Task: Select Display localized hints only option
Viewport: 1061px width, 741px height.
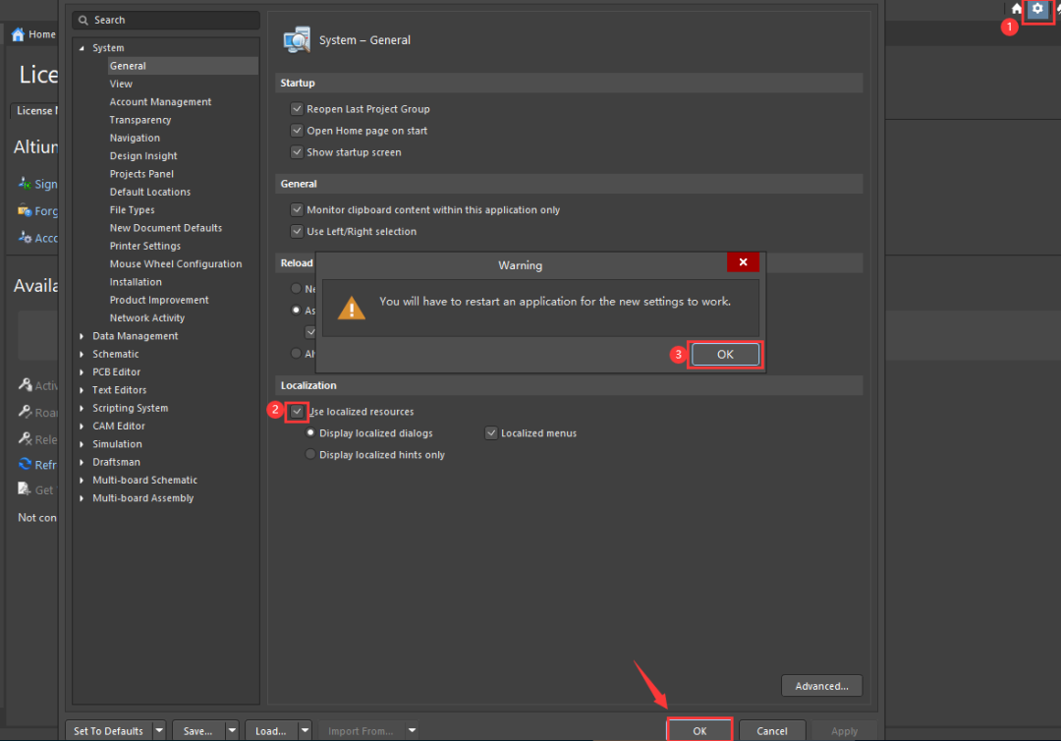Action: [310, 455]
